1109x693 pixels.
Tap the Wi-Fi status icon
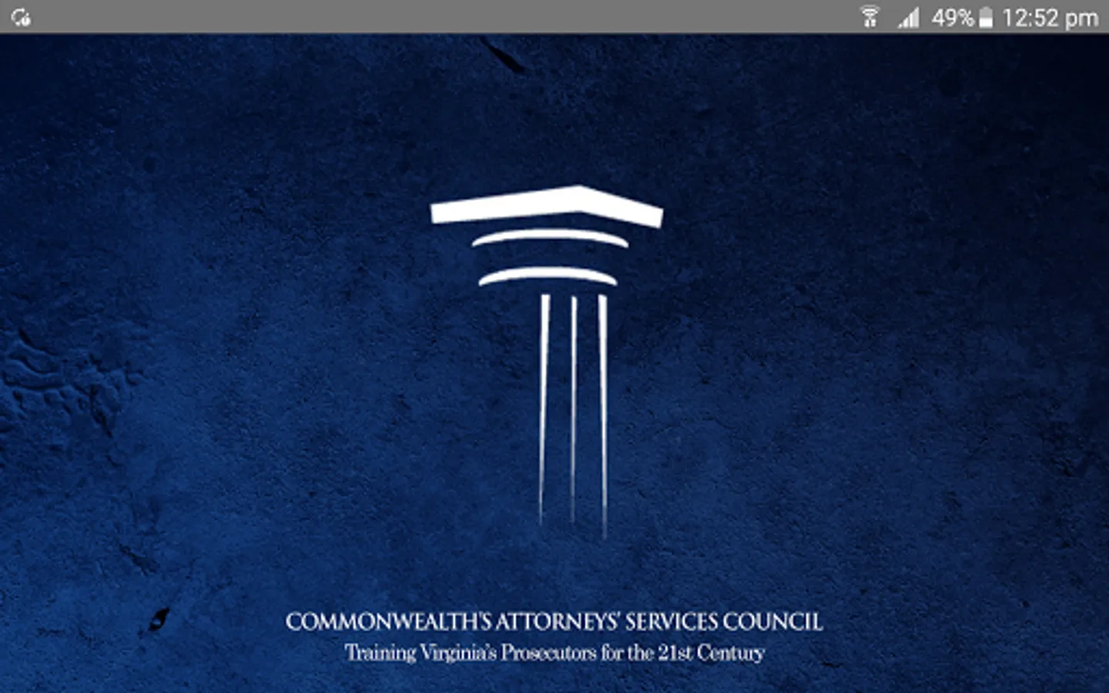click(870, 17)
